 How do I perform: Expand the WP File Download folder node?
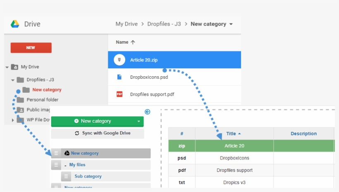(x=13, y=120)
